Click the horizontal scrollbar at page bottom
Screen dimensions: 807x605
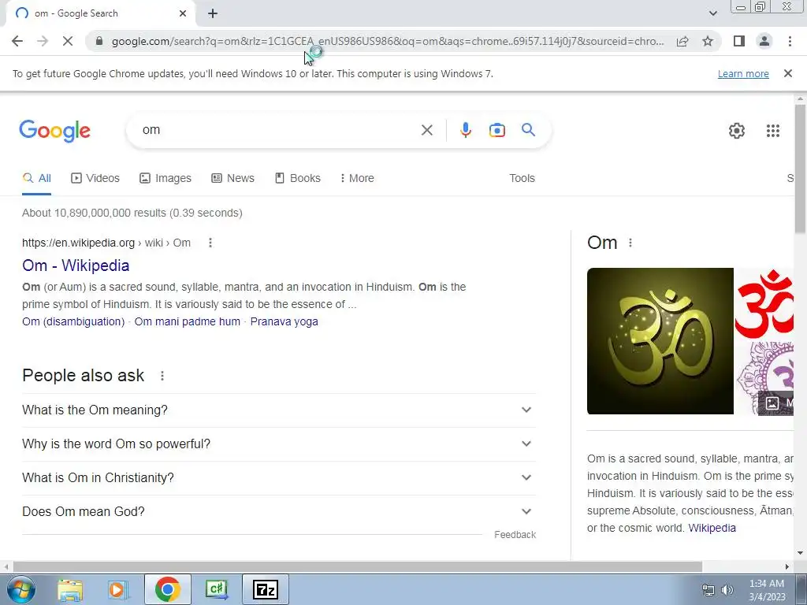pyautogui.click(x=358, y=566)
